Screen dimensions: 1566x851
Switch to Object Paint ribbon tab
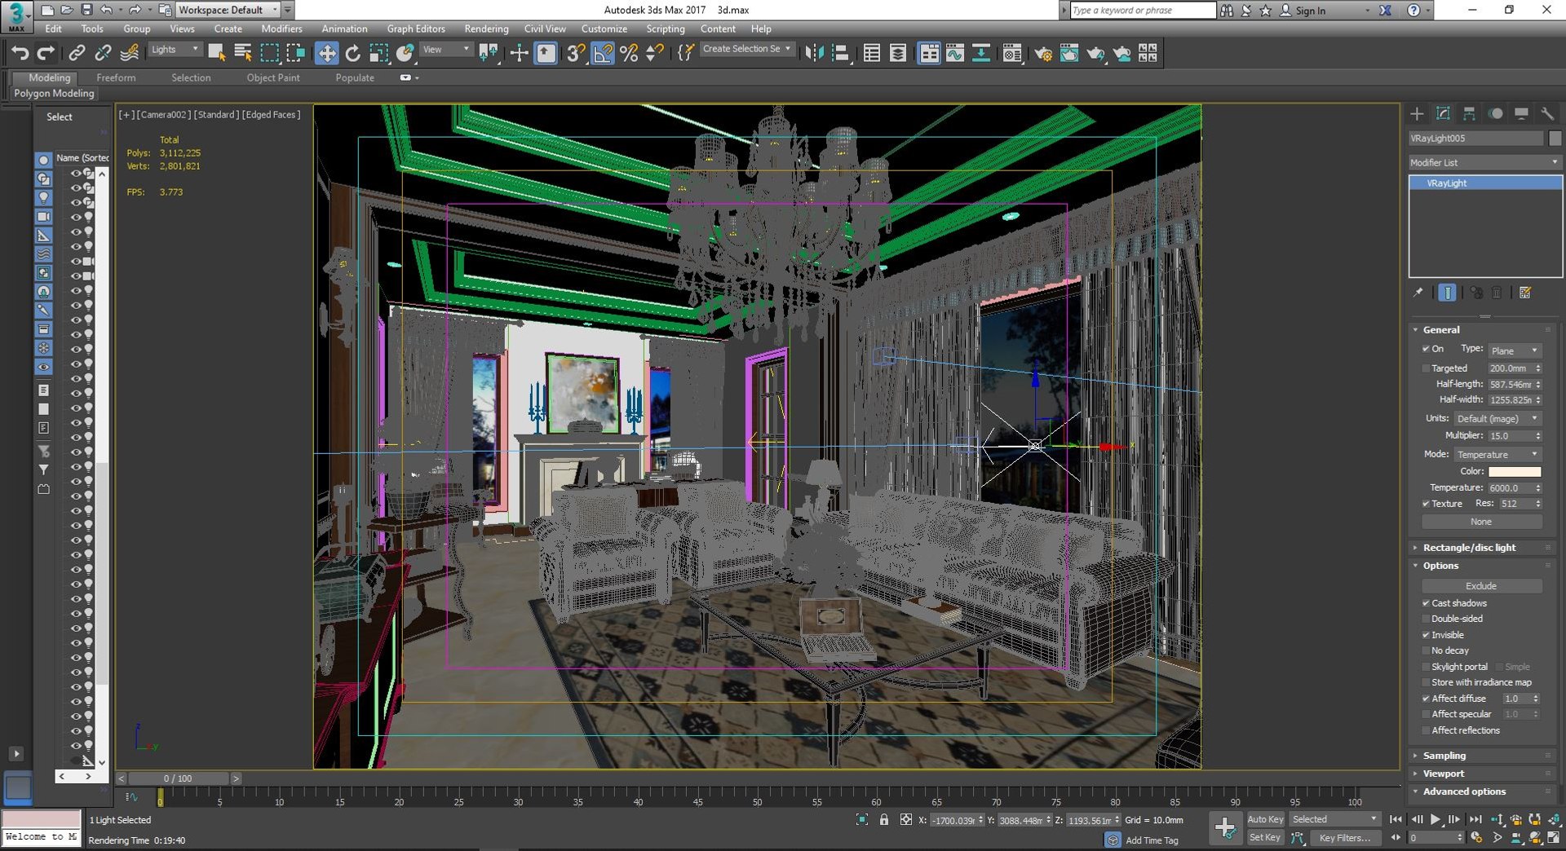(x=273, y=77)
